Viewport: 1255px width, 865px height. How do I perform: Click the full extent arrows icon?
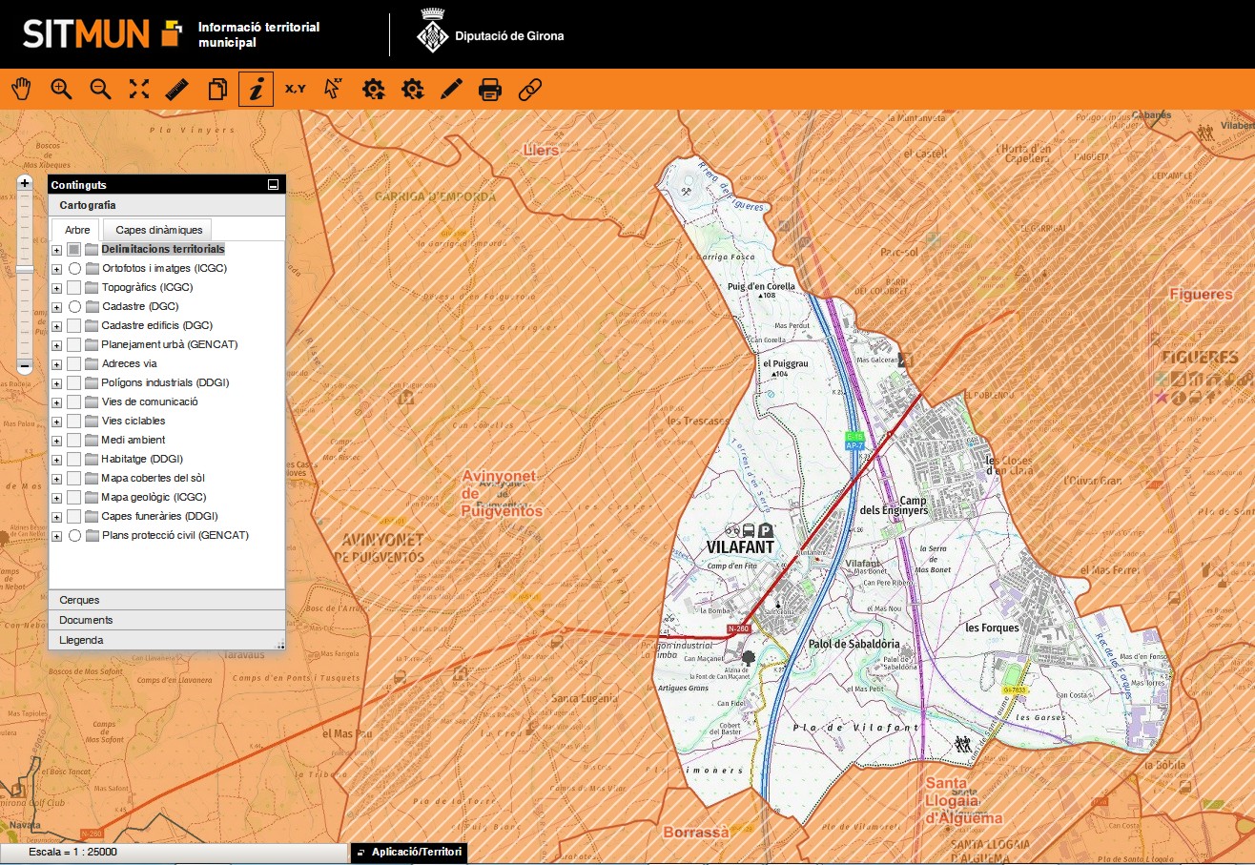[139, 90]
